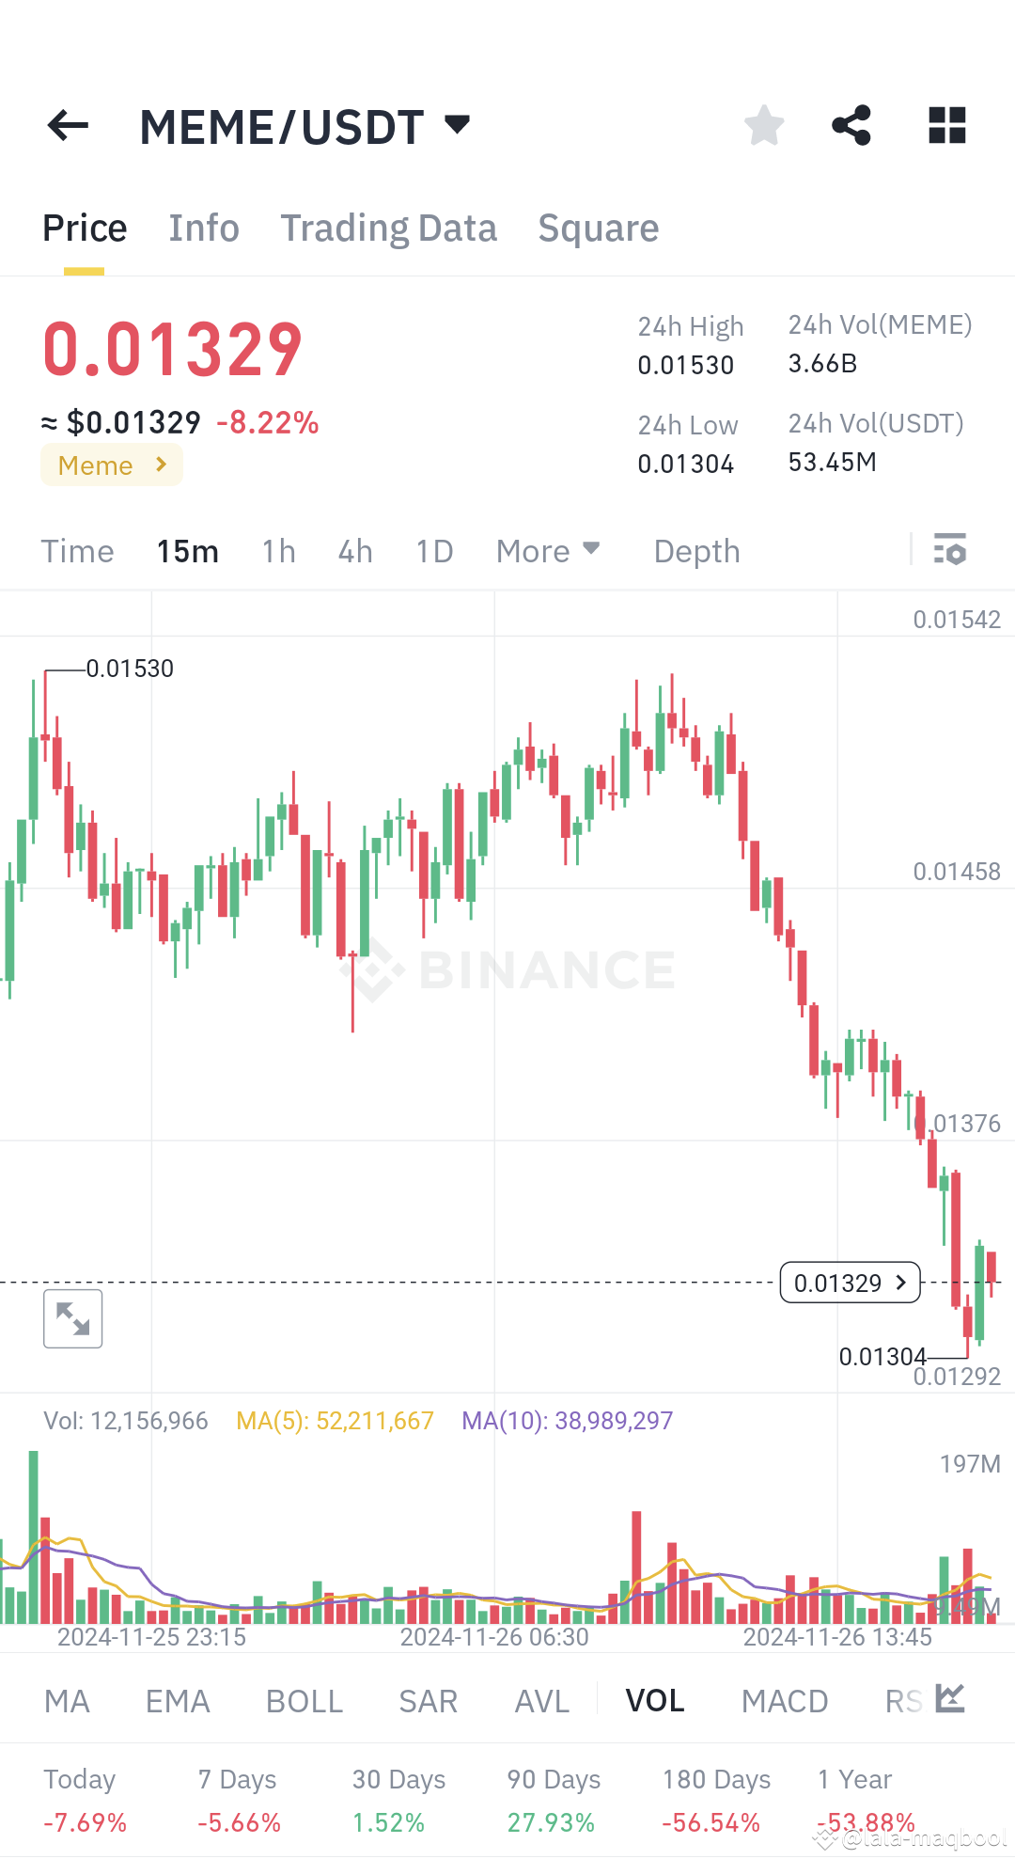1015x1859 pixels.
Task: Open the markets grid view icon
Action: (946, 125)
